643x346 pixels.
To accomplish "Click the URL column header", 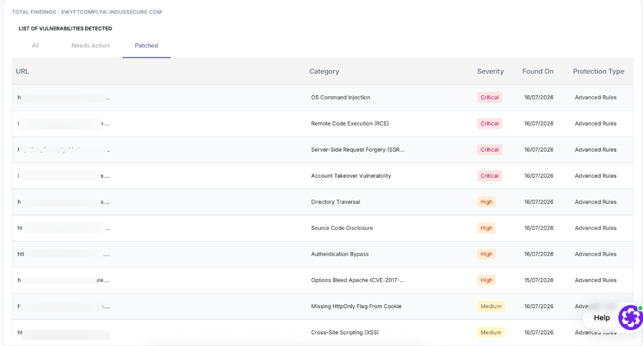I will point(22,71).
